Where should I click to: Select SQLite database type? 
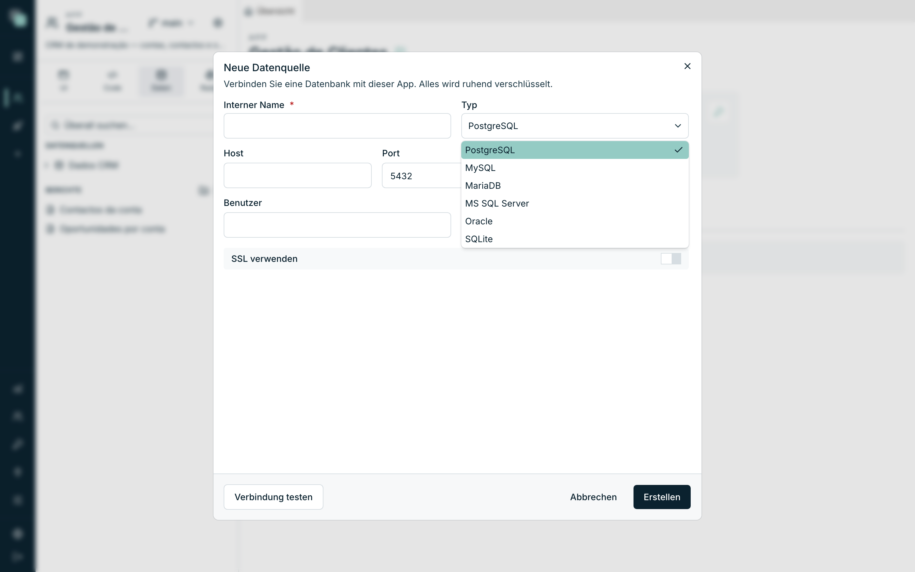575,239
